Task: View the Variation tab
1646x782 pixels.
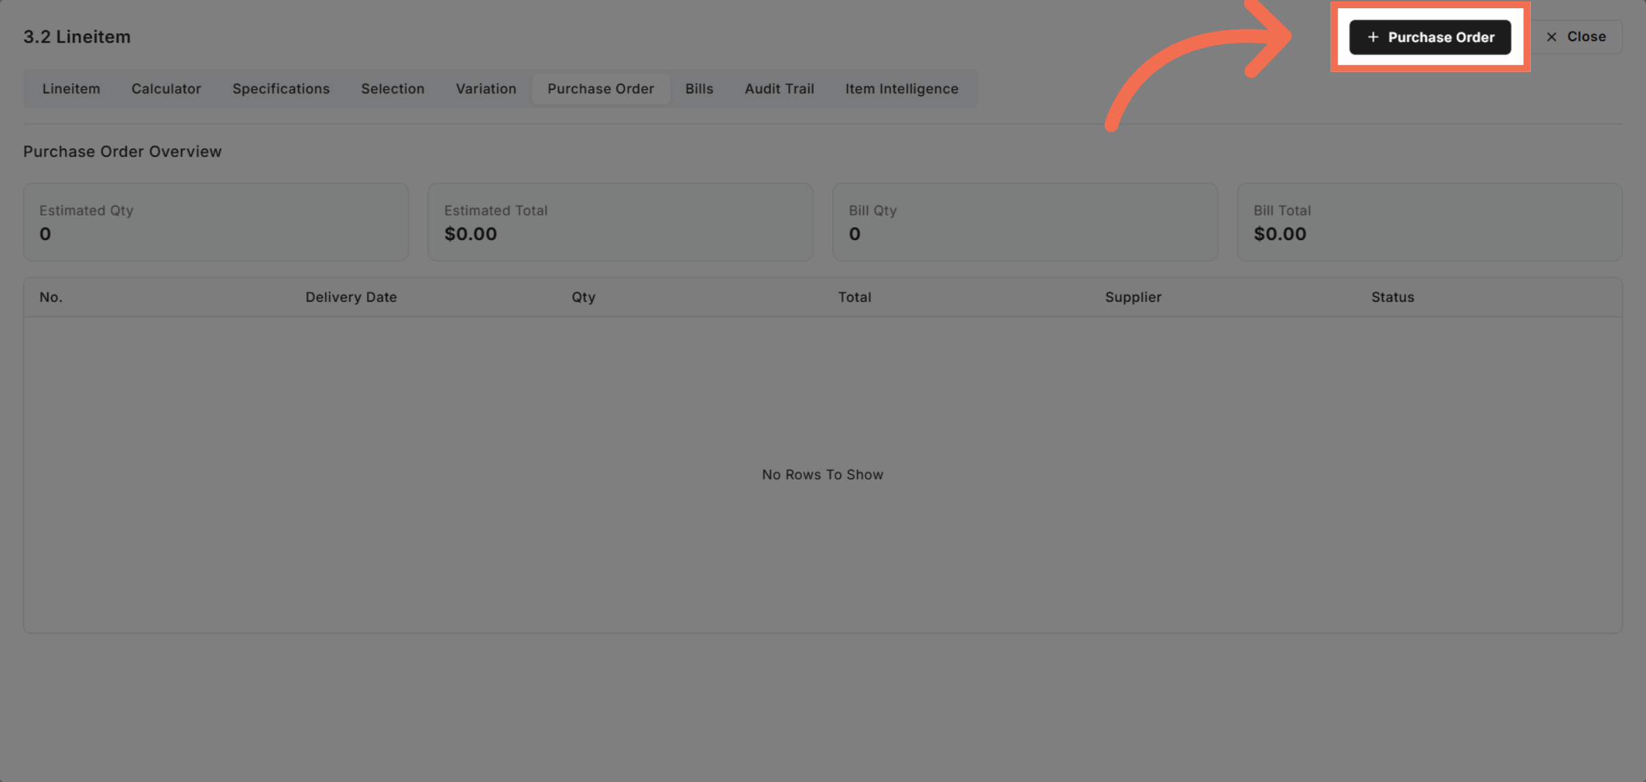Action: tap(486, 88)
